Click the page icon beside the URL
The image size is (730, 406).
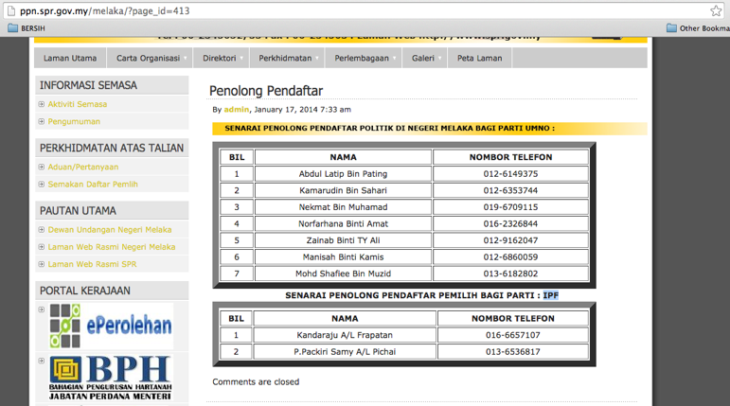point(11,10)
